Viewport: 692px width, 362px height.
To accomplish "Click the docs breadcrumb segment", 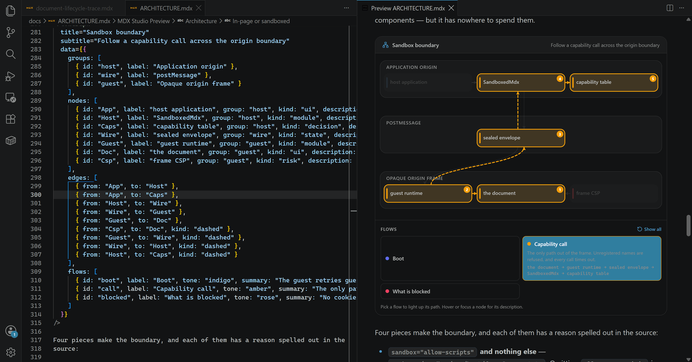I will 35,21.
